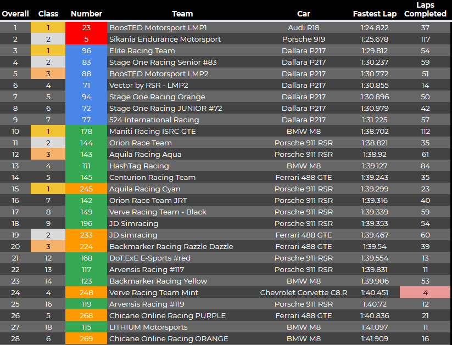Viewport: 452px width, 345px height.
Task: Click team JD simracing in row 19
Action: coord(133,235)
